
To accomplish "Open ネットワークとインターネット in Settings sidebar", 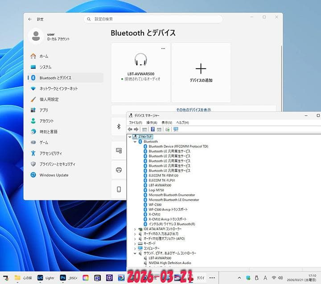I will 65,89.
